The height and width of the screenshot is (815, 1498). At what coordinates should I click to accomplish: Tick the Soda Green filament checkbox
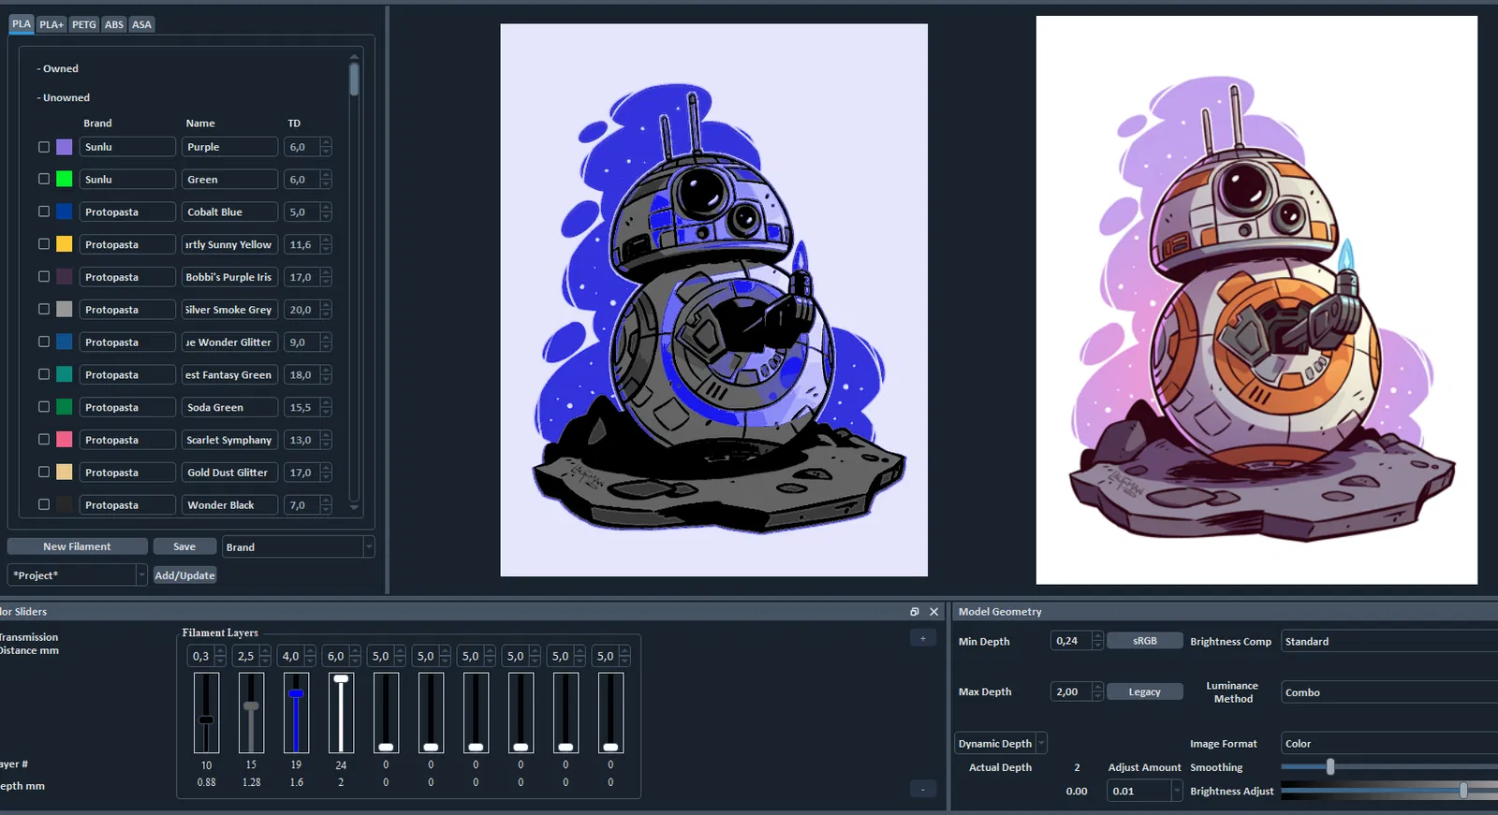point(44,407)
